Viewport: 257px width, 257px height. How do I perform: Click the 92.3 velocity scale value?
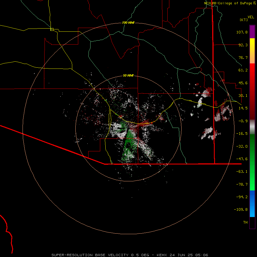[243, 45]
